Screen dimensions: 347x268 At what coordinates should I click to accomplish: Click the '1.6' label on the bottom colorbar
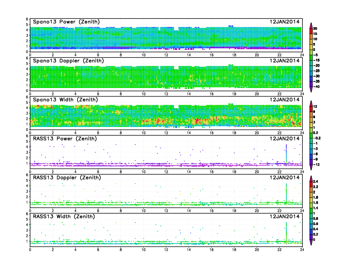315,203
